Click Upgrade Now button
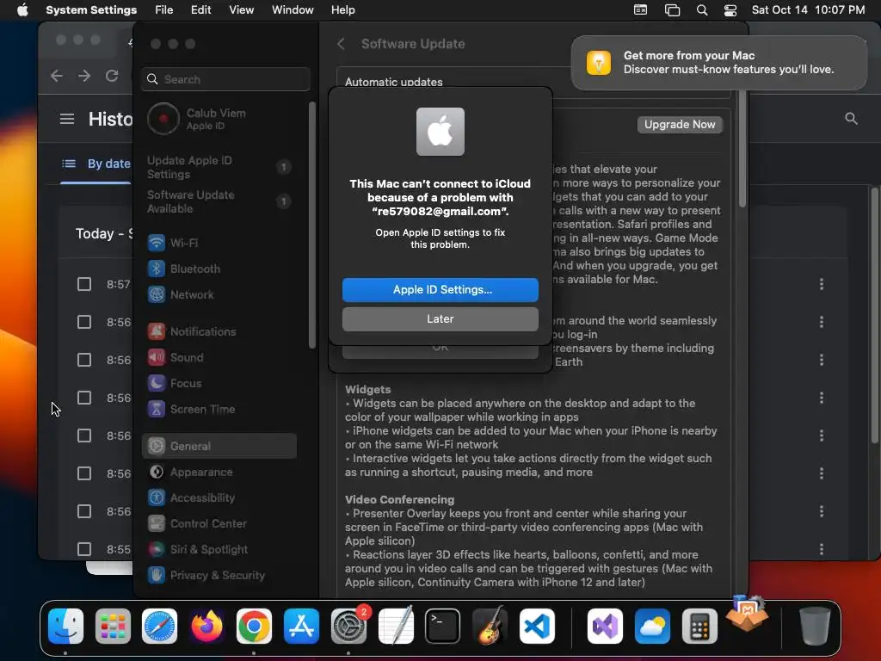This screenshot has width=881, height=661. pos(680,125)
